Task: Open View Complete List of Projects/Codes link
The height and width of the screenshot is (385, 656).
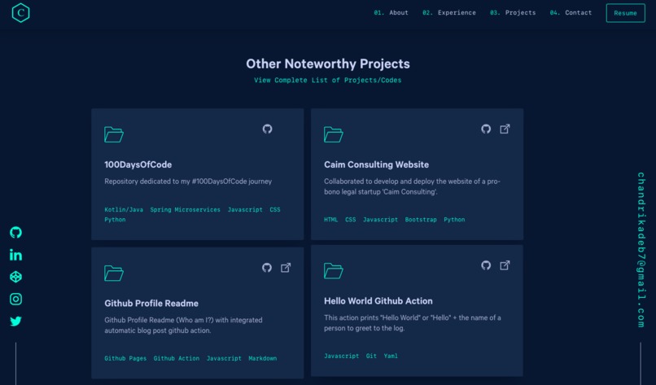Action: coord(327,80)
